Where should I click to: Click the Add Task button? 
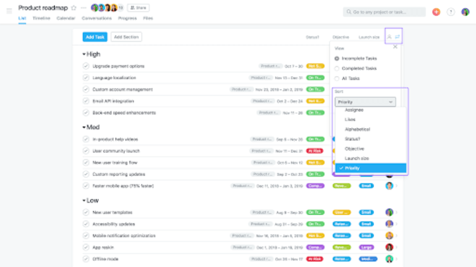pyautogui.click(x=95, y=37)
